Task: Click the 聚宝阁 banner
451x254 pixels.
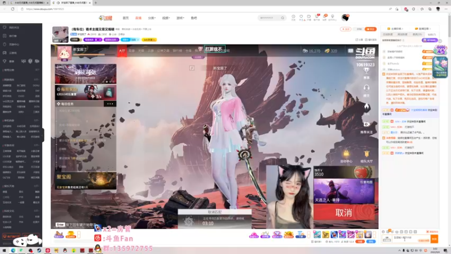Action: [x=86, y=181]
